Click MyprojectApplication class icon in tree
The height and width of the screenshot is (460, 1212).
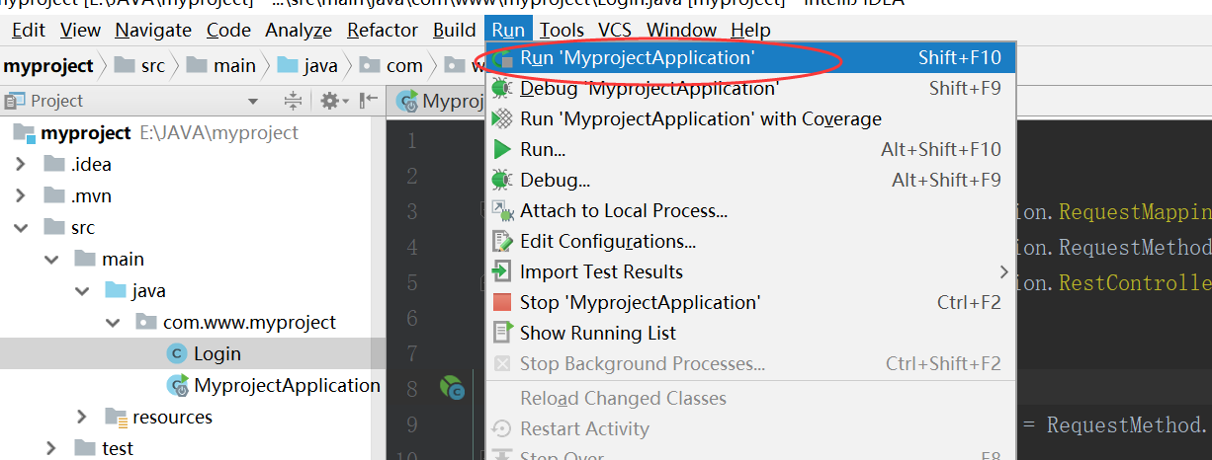178,386
